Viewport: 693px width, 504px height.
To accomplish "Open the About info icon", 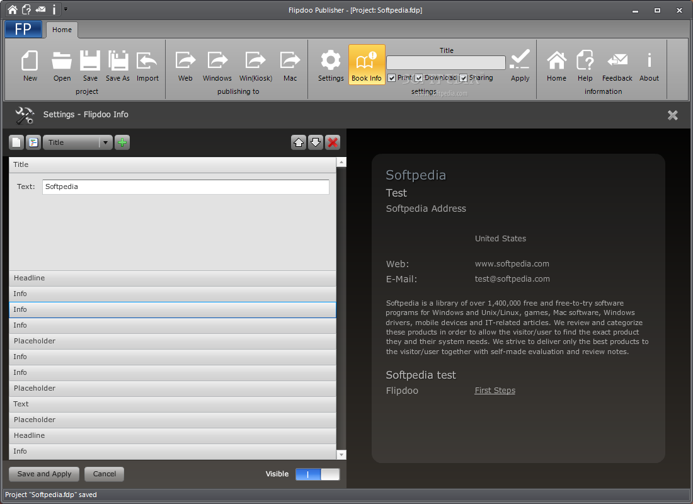I will tap(649, 66).
